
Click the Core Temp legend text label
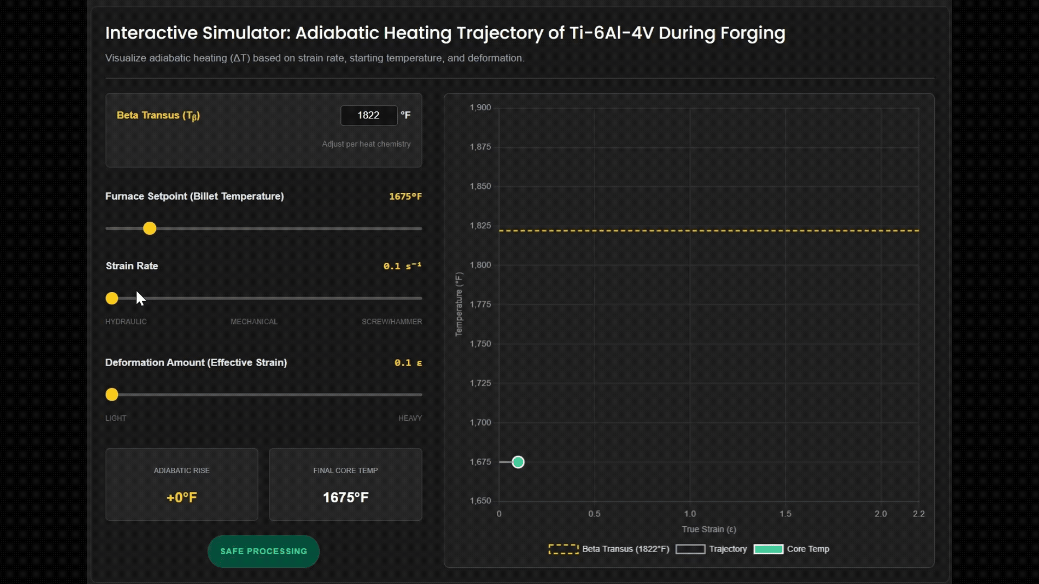[808, 549]
